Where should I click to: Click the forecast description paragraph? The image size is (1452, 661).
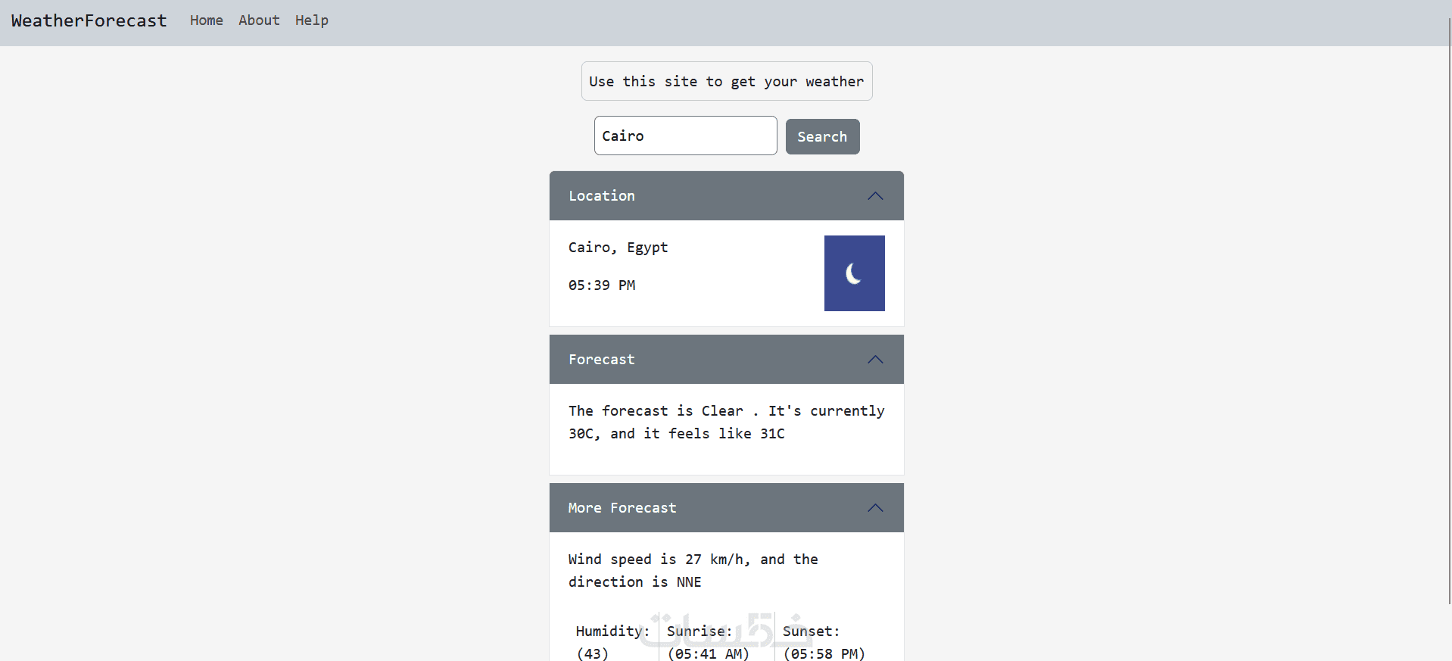click(726, 422)
